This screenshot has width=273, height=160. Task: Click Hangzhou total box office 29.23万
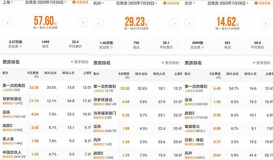click(x=136, y=21)
